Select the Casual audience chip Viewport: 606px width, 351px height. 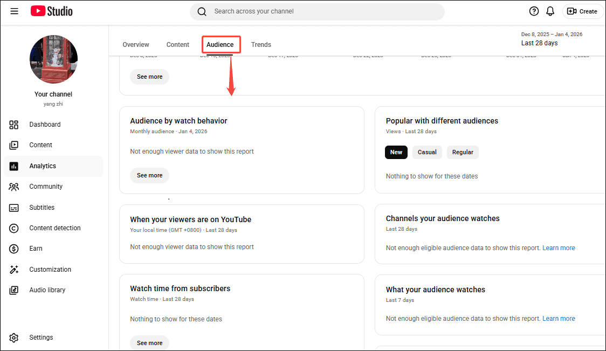(427, 152)
